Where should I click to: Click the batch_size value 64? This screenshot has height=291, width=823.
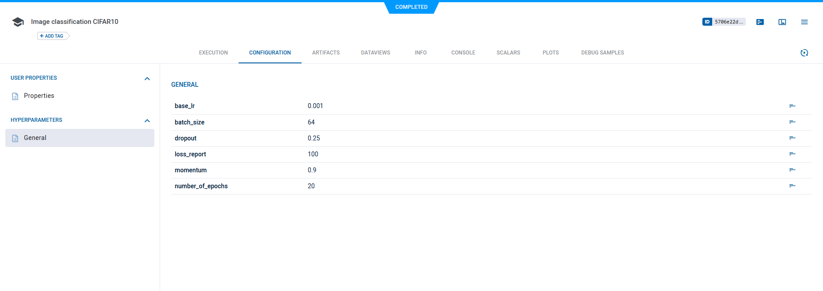pyautogui.click(x=311, y=122)
